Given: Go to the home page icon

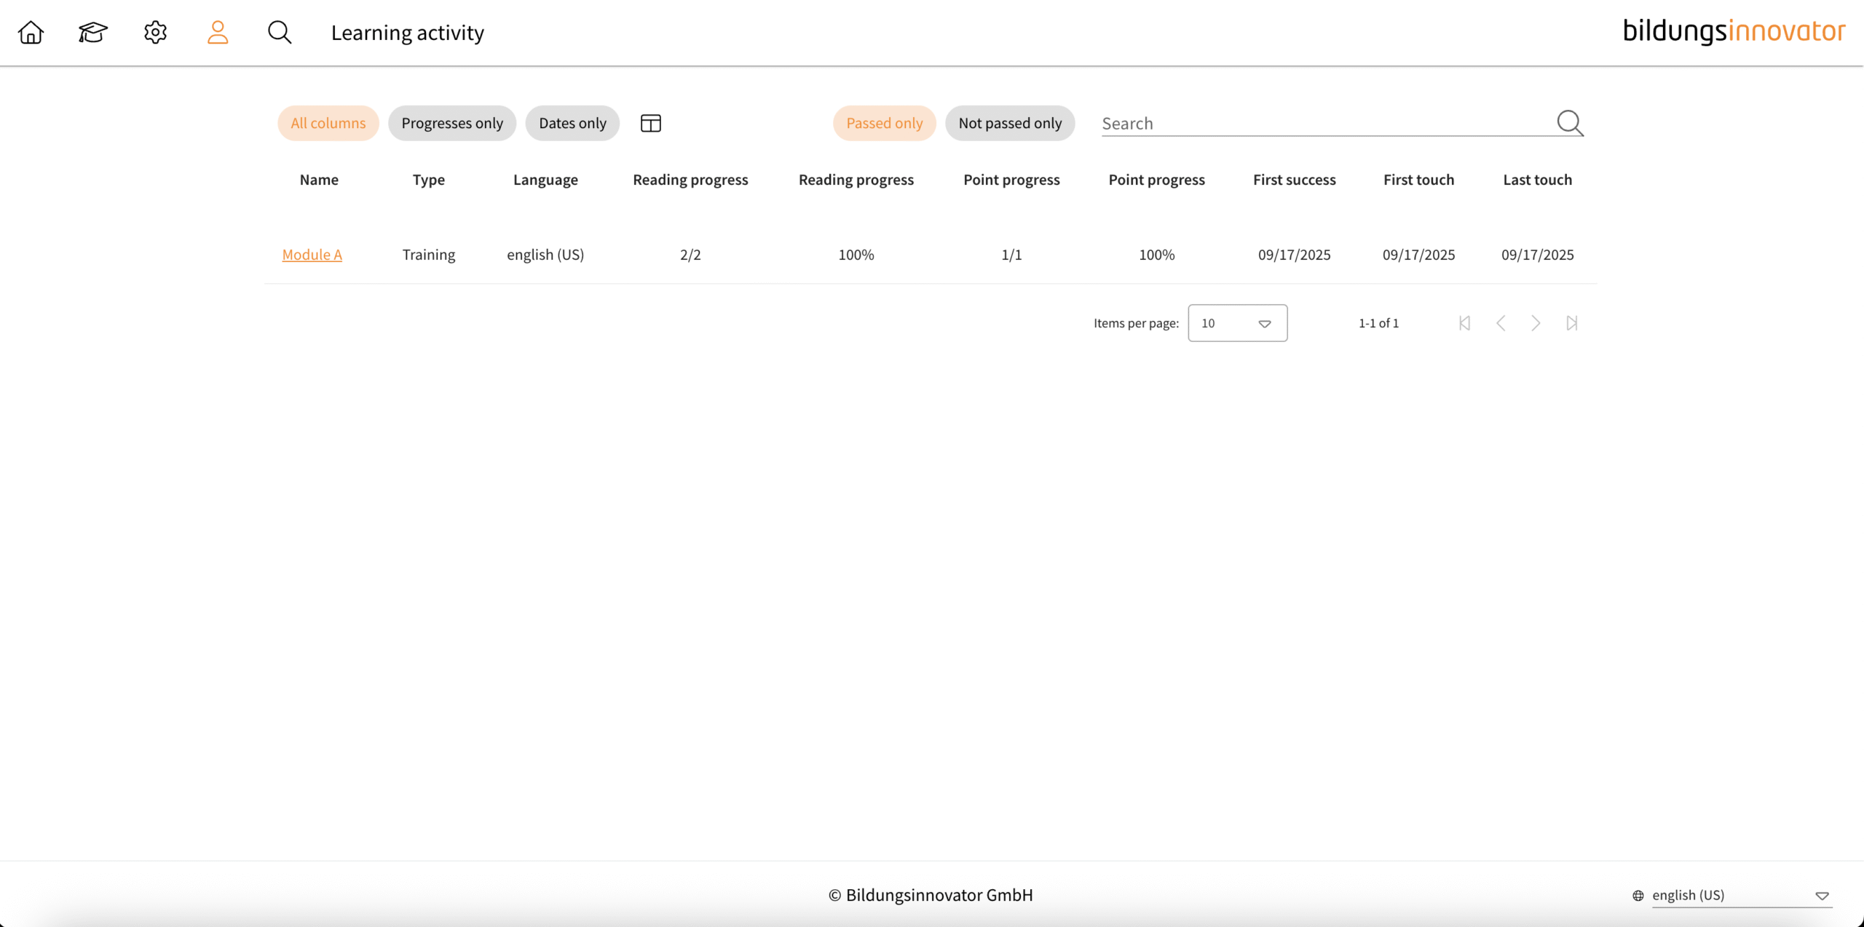Looking at the screenshot, I should point(31,33).
